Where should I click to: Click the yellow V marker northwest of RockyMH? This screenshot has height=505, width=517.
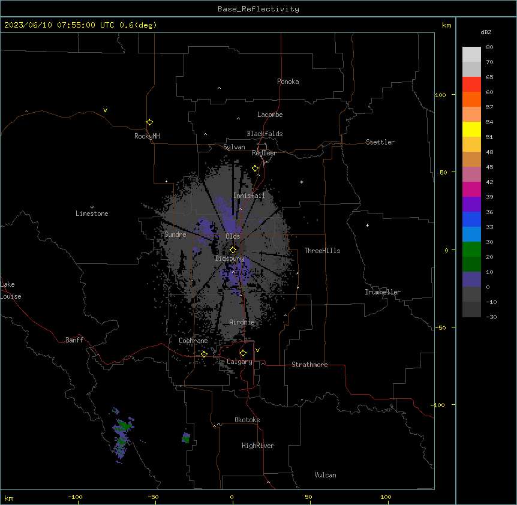point(105,110)
